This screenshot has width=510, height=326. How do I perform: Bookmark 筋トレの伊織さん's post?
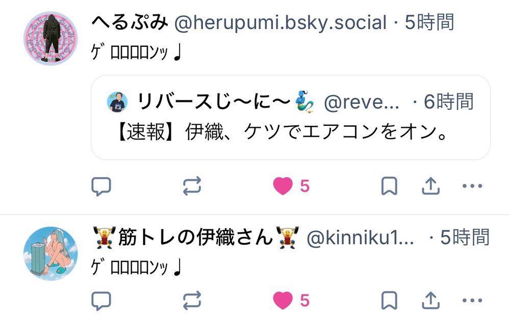coord(389,301)
